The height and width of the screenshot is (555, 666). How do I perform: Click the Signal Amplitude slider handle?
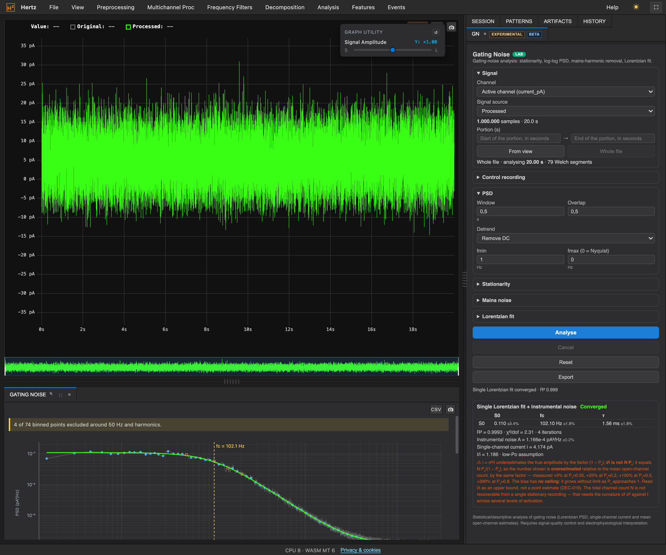(393, 50)
